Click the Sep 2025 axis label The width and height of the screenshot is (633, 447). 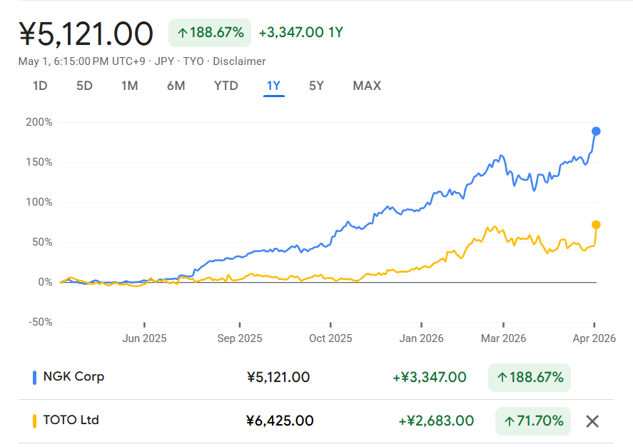[x=239, y=338]
